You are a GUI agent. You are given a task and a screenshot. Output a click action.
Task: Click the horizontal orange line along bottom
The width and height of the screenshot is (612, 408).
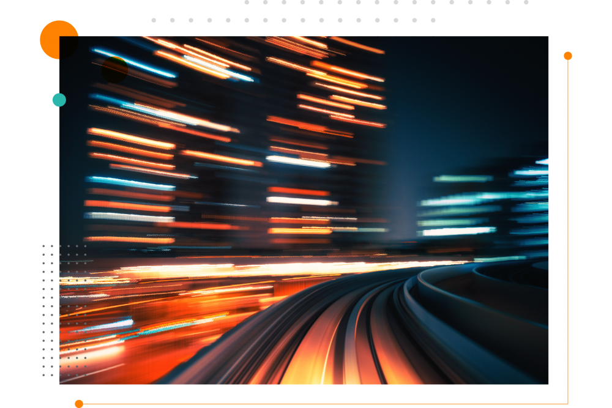click(324, 404)
